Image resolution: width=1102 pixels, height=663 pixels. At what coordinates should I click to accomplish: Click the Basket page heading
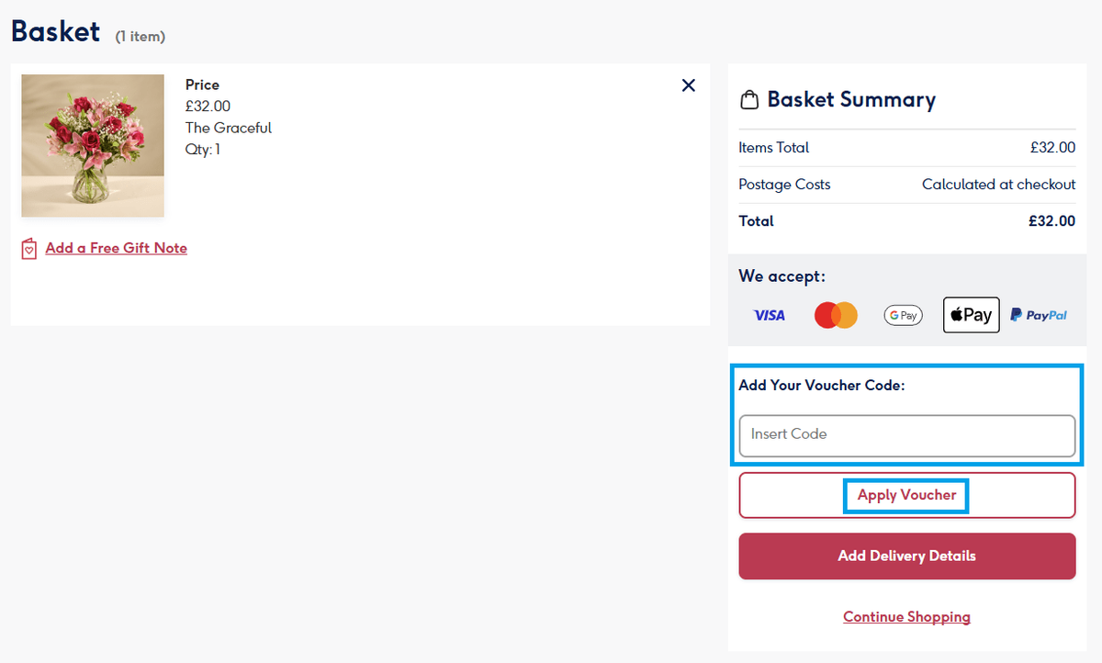tap(55, 31)
